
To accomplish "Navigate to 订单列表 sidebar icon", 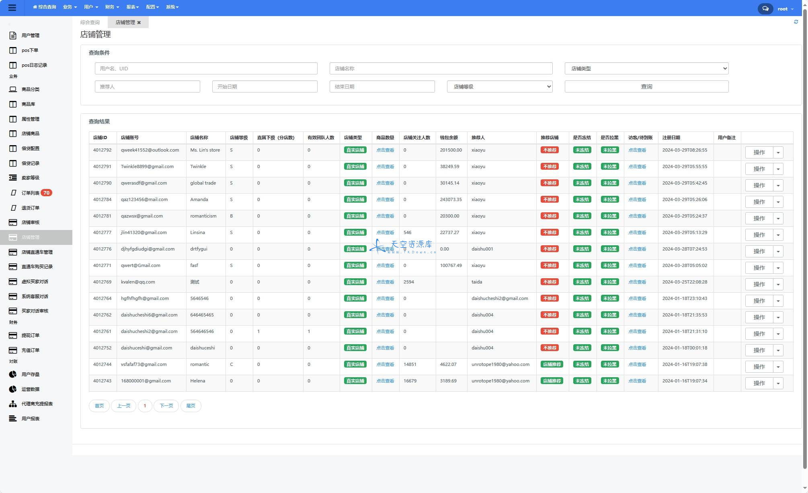I will coord(12,193).
